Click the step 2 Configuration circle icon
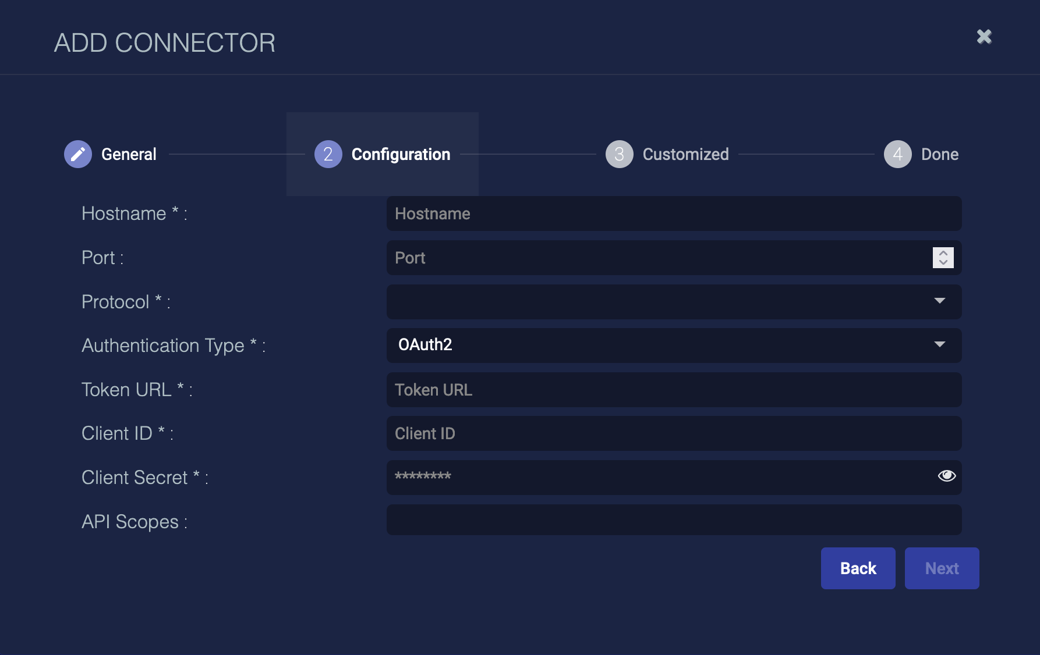The image size is (1040, 655). (x=328, y=154)
